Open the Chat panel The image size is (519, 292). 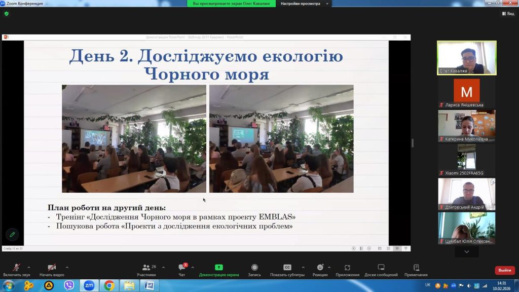[x=182, y=270]
